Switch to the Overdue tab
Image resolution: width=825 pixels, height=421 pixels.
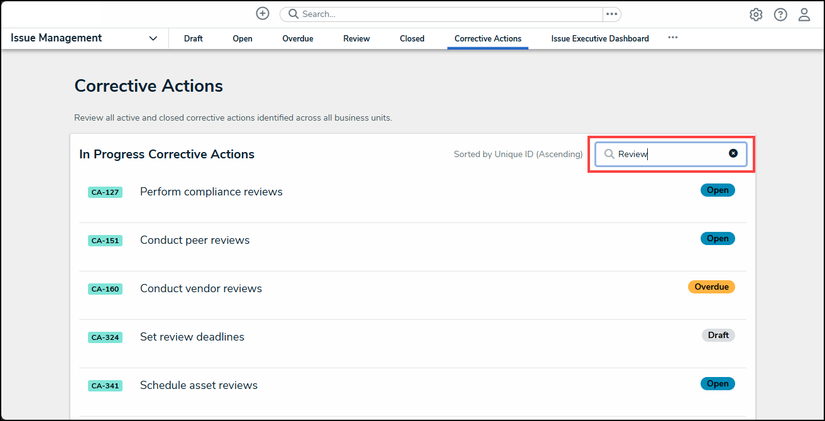point(298,38)
